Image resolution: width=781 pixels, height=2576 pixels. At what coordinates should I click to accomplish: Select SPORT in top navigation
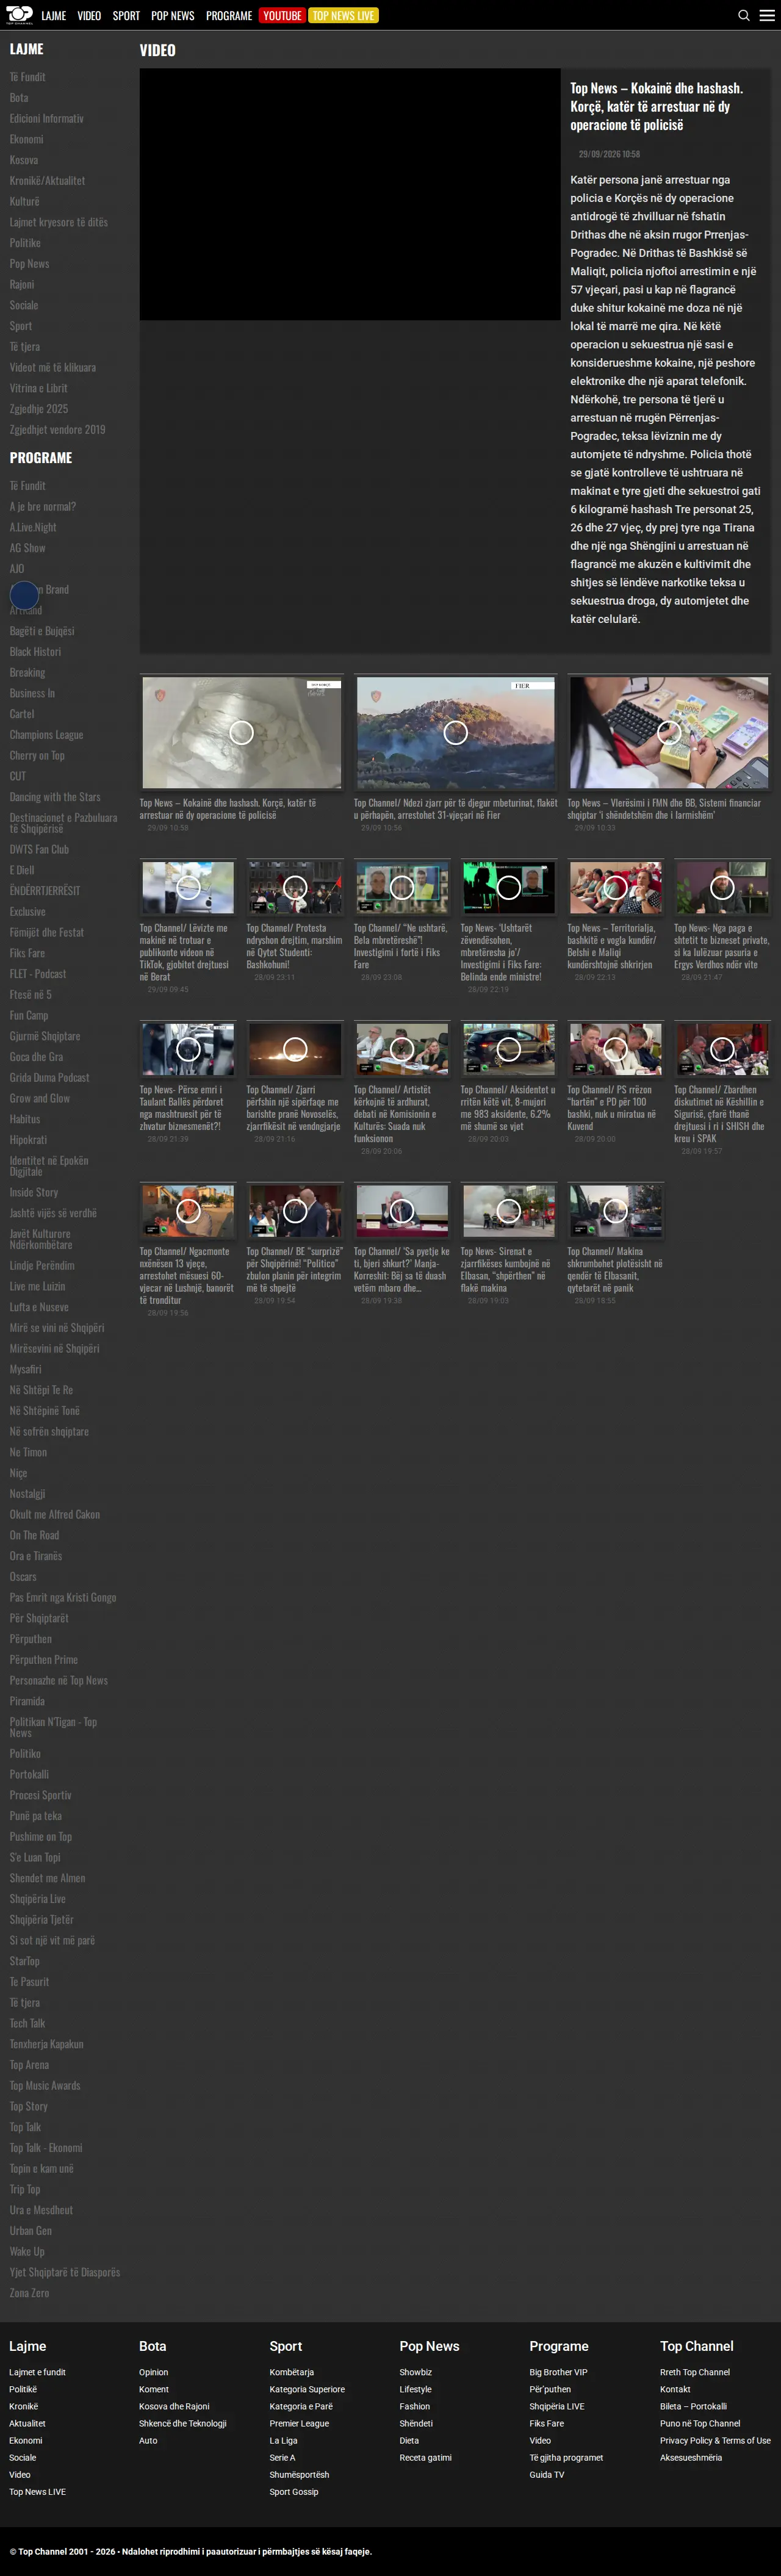point(126,15)
